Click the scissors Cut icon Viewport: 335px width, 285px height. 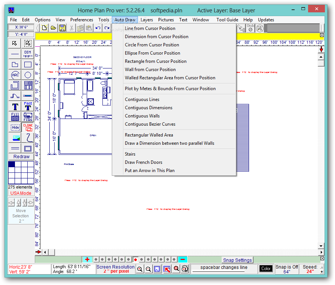coord(71,28)
